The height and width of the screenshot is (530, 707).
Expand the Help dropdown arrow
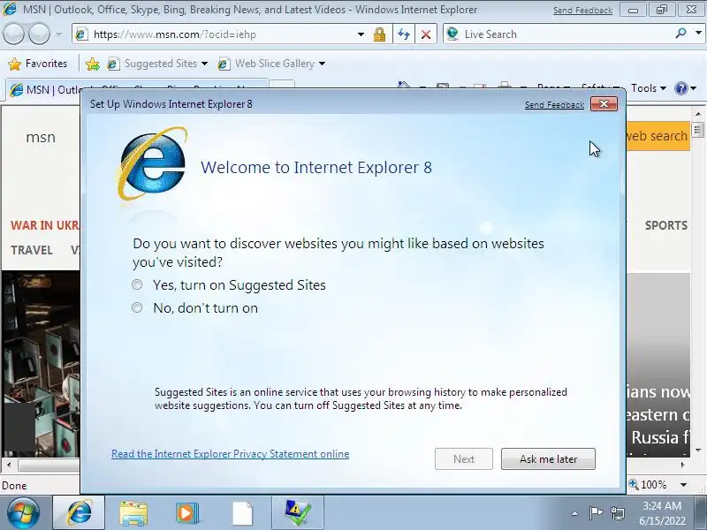pyautogui.click(x=694, y=88)
